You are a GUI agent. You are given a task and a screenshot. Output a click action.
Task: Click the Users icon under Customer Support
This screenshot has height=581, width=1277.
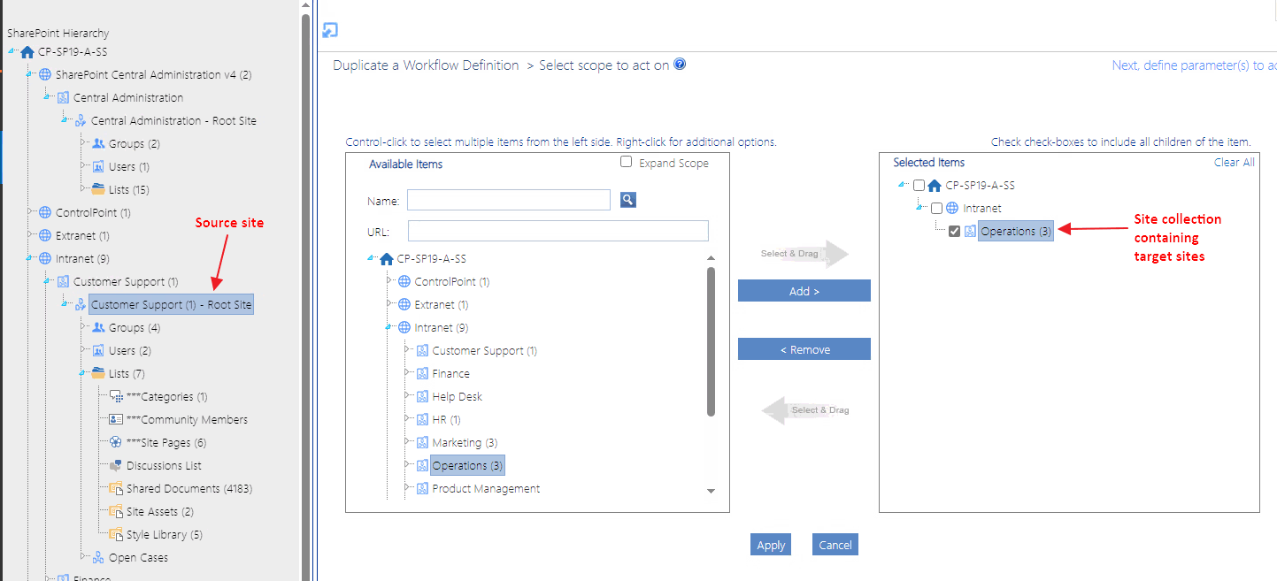click(x=100, y=350)
